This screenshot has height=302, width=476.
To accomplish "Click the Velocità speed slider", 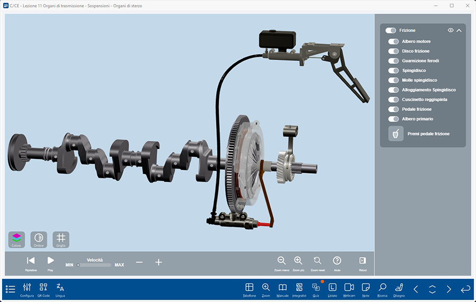I will pyautogui.click(x=94, y=265).
